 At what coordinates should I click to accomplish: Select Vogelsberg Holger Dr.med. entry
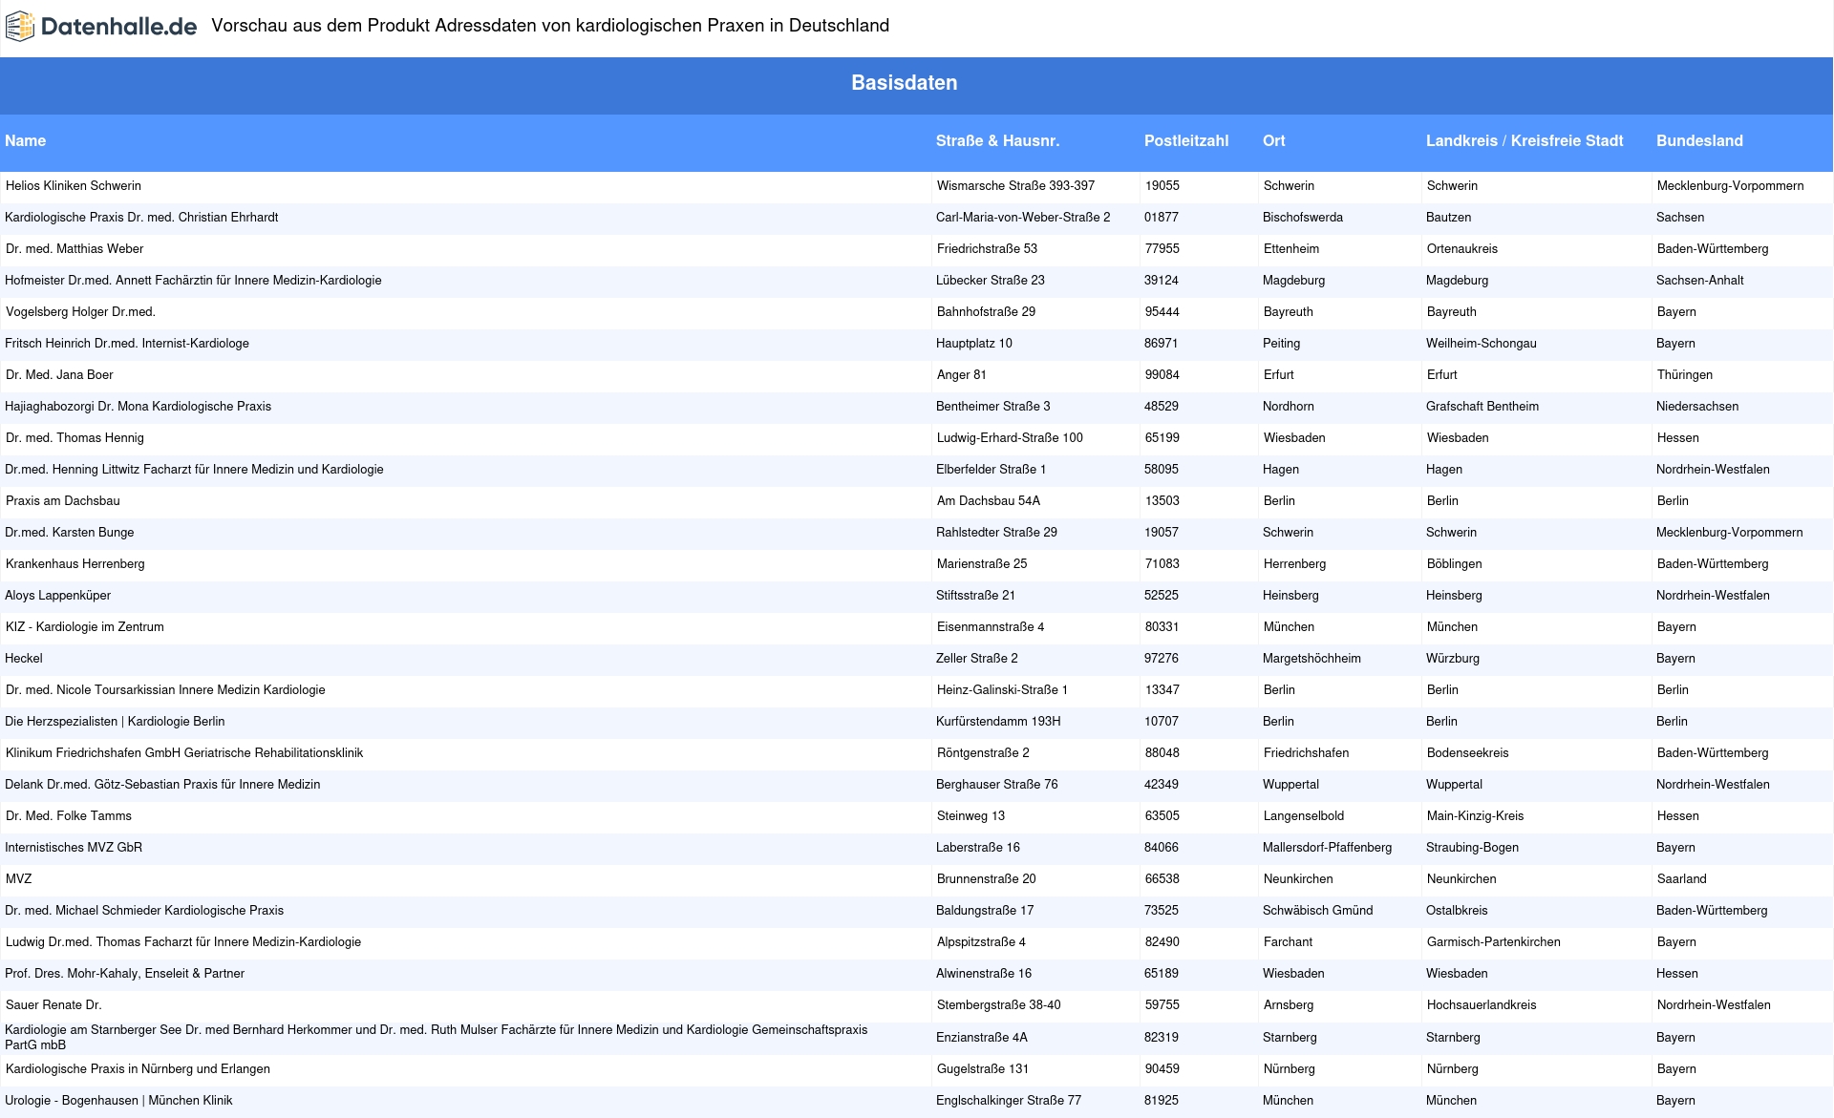tap(80, 312)
